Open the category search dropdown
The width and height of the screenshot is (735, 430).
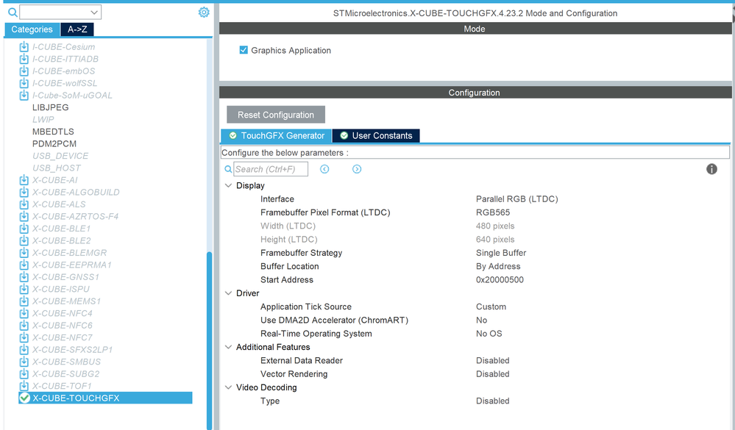94,12
